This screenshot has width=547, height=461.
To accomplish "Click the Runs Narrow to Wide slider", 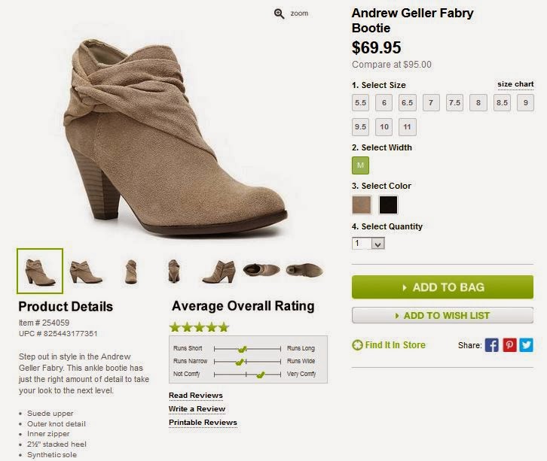I will point(247,362).
